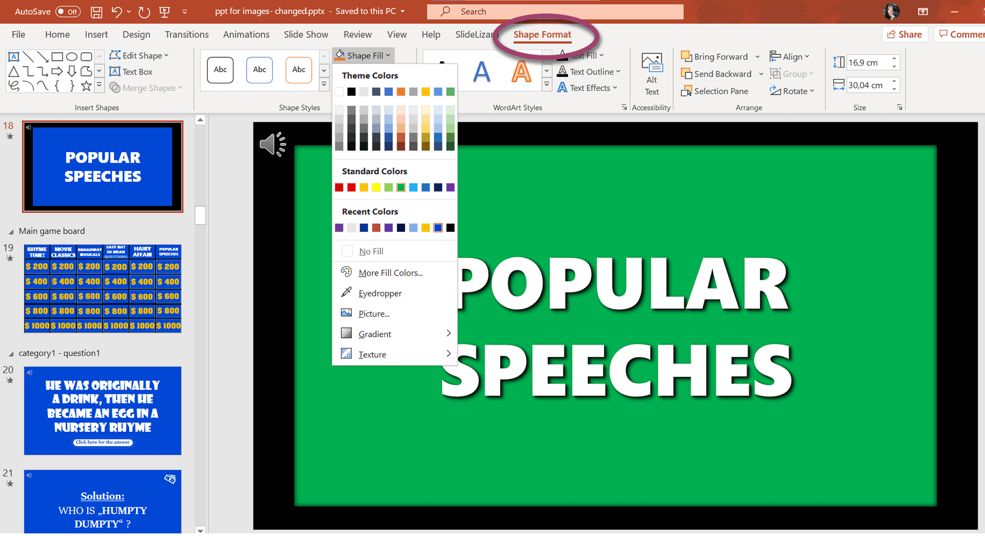The image size is (985, 536).
Task: Apply Picture fill to the shape
Action: (x=373, y=313)
